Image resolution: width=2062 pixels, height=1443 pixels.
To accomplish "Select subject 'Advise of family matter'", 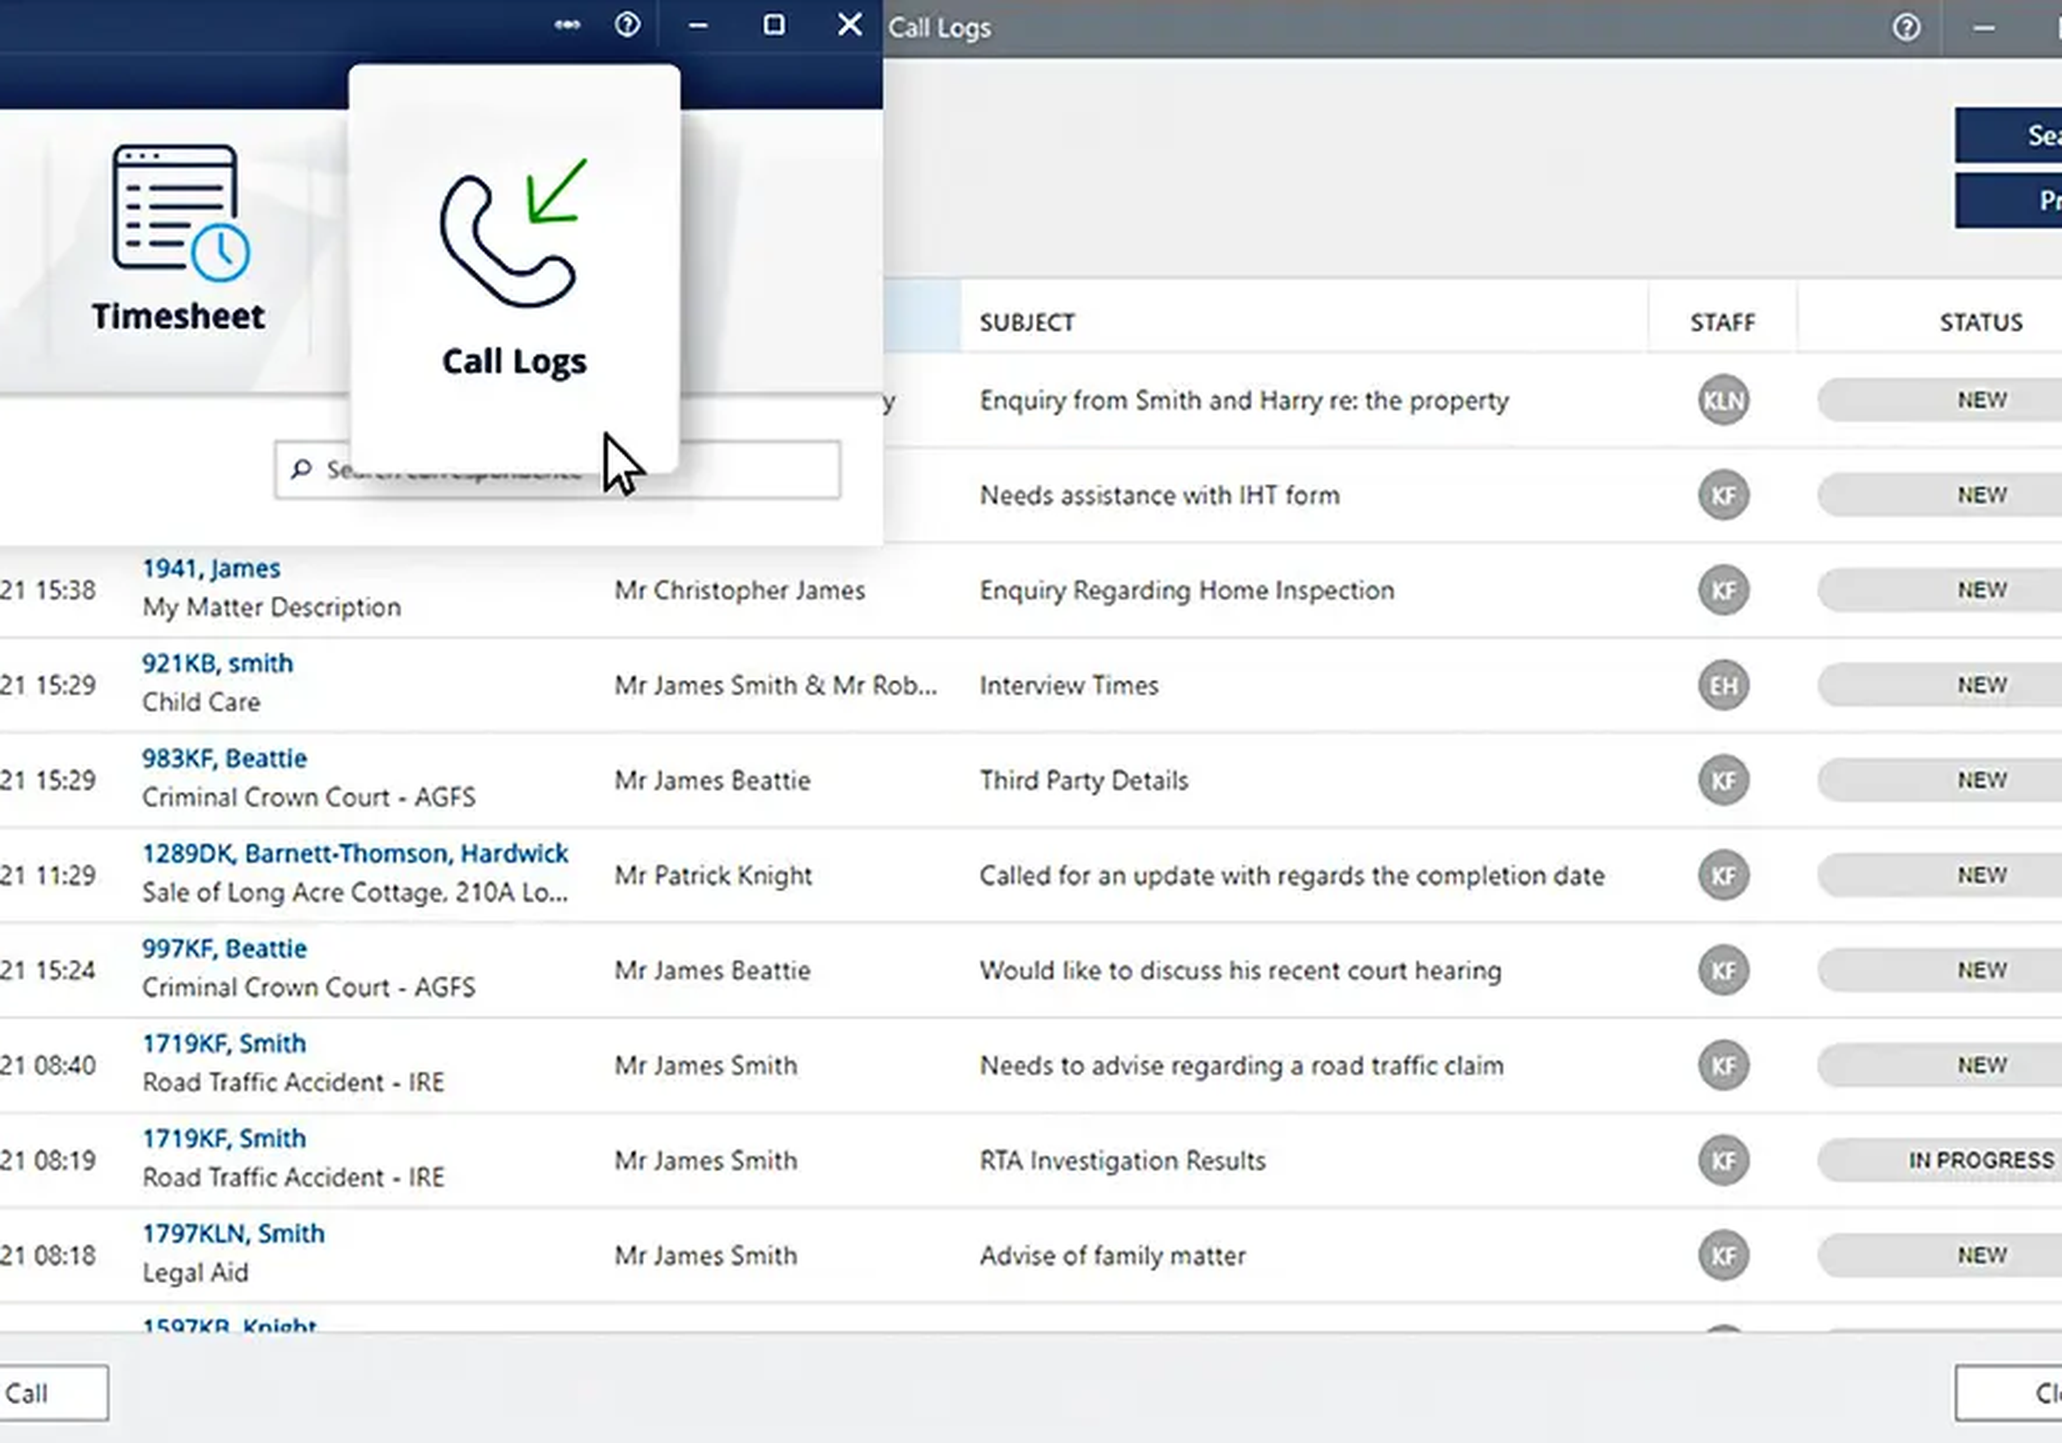I will (x=1112, y=1255).
